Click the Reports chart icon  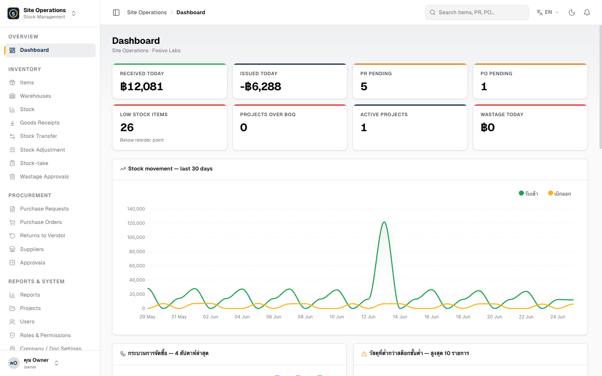click(x=13, y=295)
